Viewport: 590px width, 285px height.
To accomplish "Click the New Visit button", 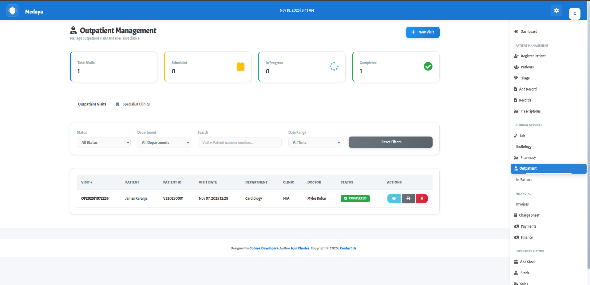I will (x=422, y=32).
